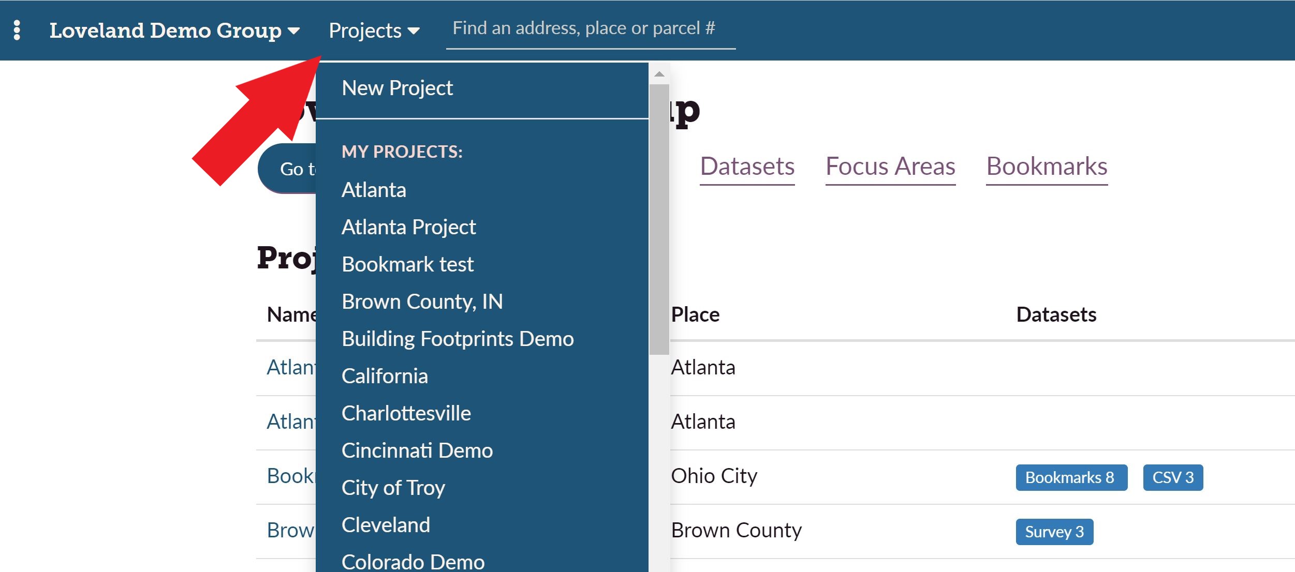Expand the Loveland Demo Group dropdown
Viewport: 1295px width, 572px height.
coord(174,31)
